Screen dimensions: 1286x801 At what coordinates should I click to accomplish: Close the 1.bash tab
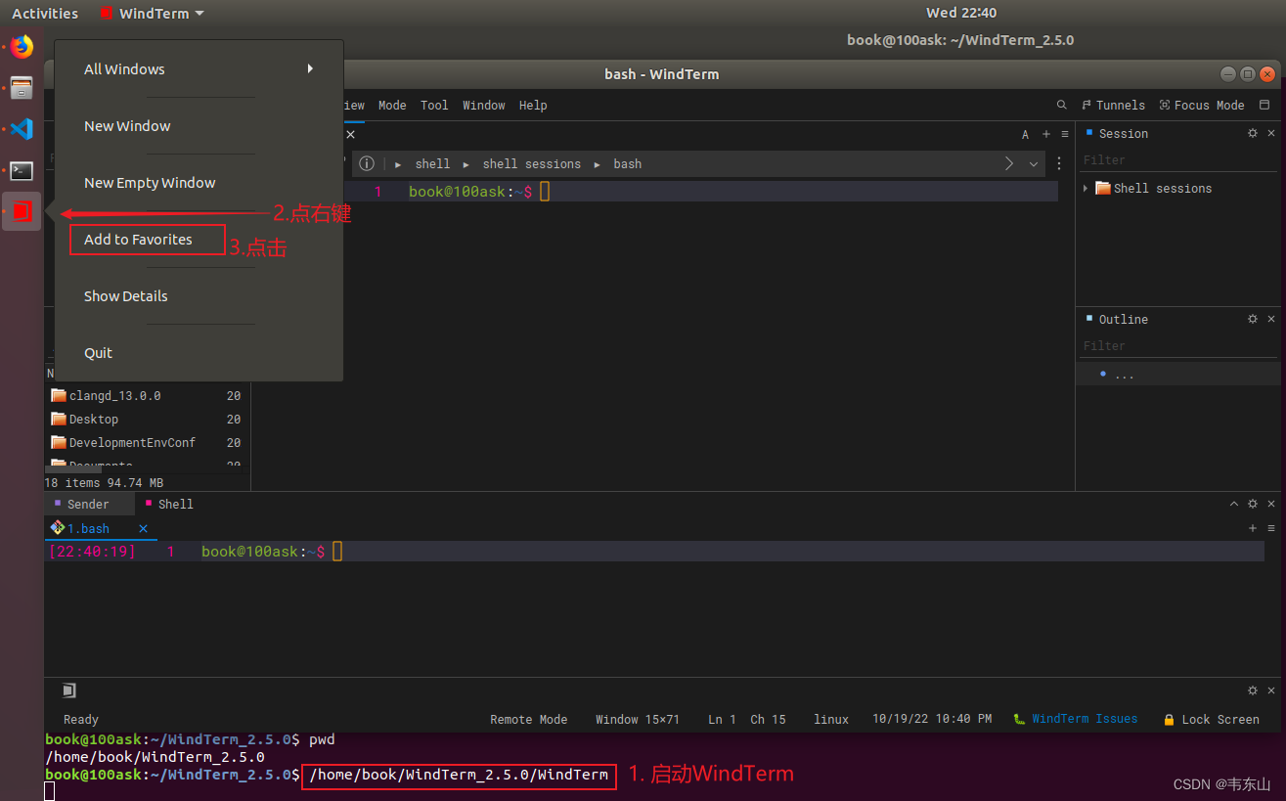coord(143,528)
